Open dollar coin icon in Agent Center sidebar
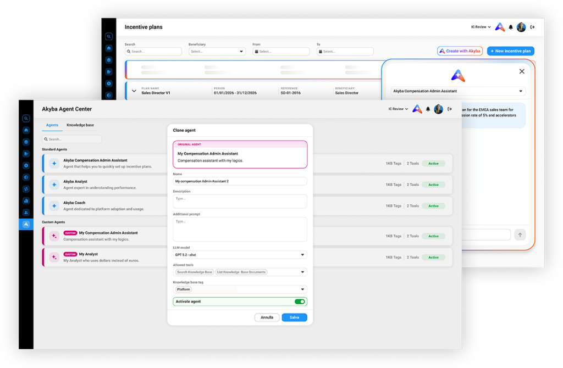 click(26, 166)
